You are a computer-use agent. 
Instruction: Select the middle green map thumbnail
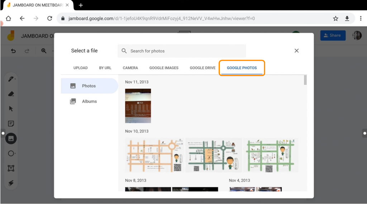point(214,155)
